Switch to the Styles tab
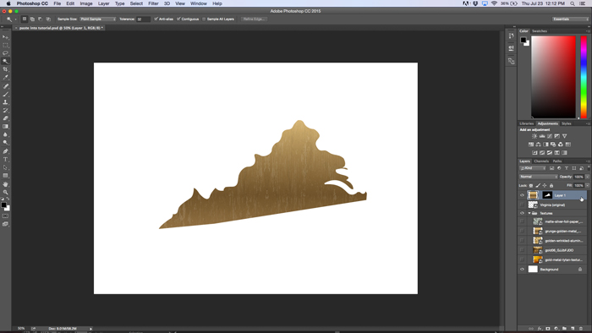 [566, 123]
